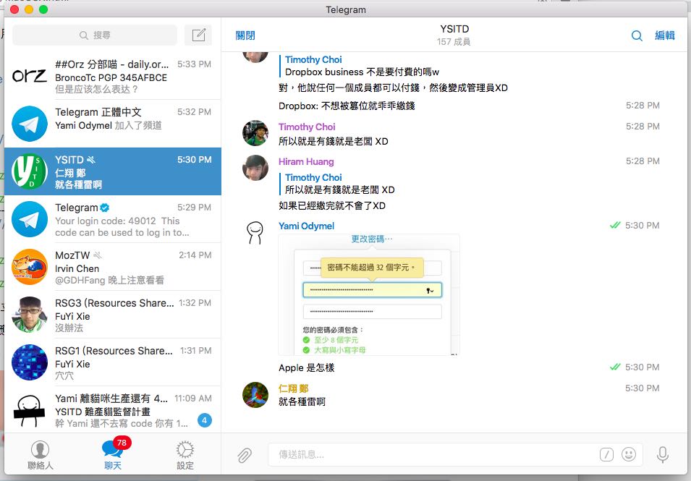Click the compose new message icon

[x=198, y=35]
